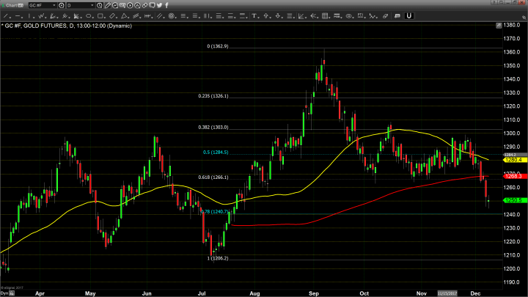
Task: Select the Andrews pitchfork tool
Action: [65, 16]
